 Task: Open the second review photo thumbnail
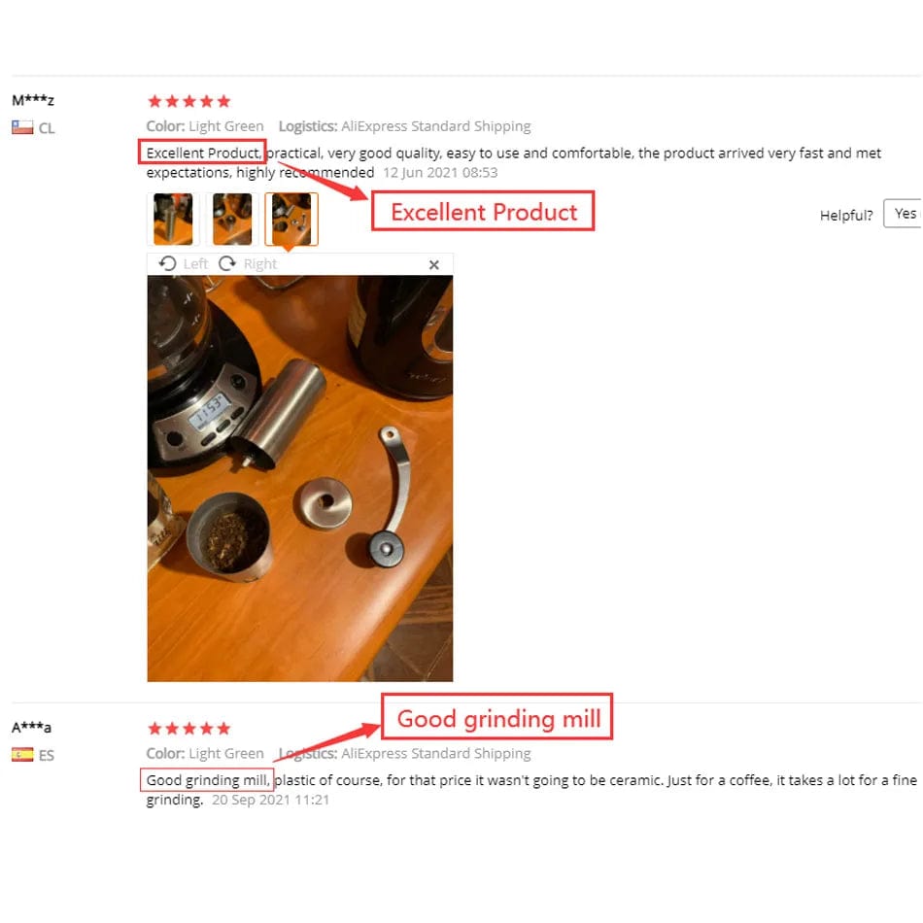pyautogui.click(x=232, y=219)
